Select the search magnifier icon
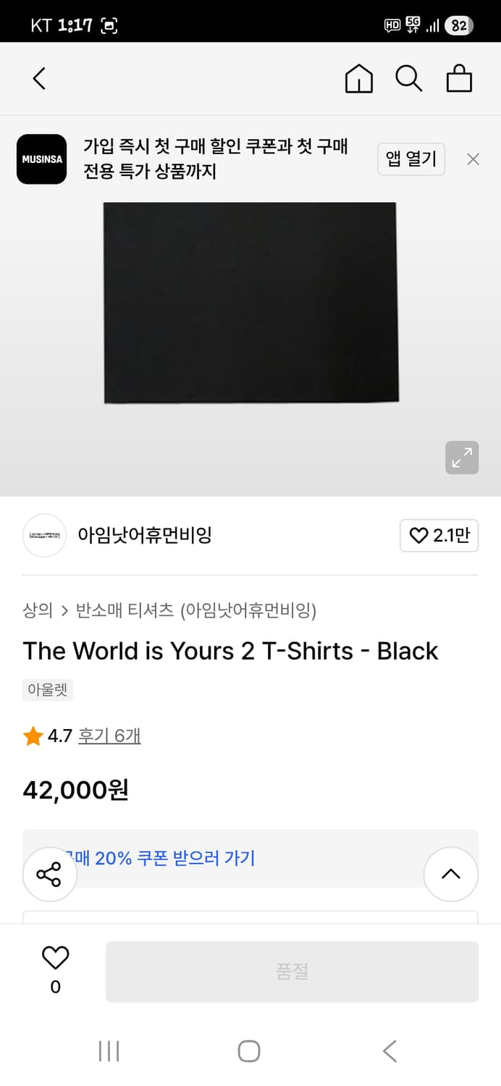The height and width of the screenshot is (1086, 501). 408,78
